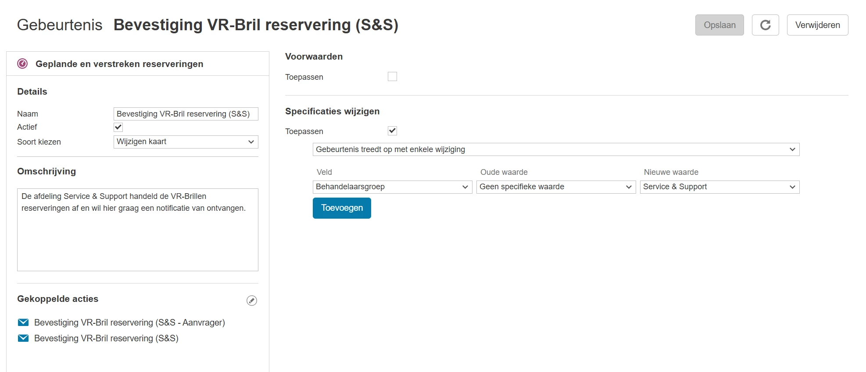This screenshot has width=866, height=372.
Task: Click envelope icon for S&S - Aanvrager action
Action: click(23, 322)
